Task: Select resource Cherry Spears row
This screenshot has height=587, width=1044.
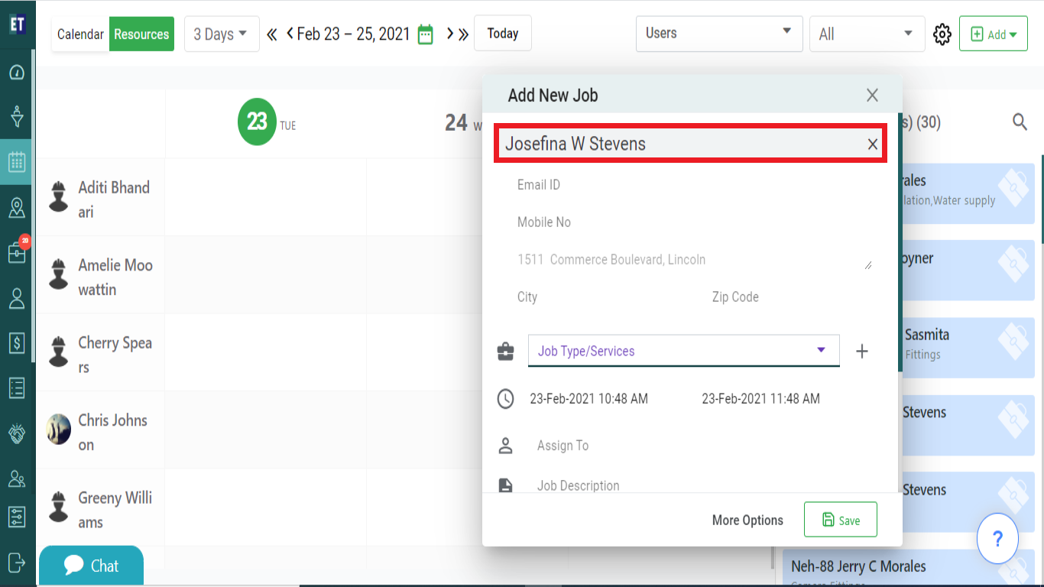Action: click(x=101, y=354)
